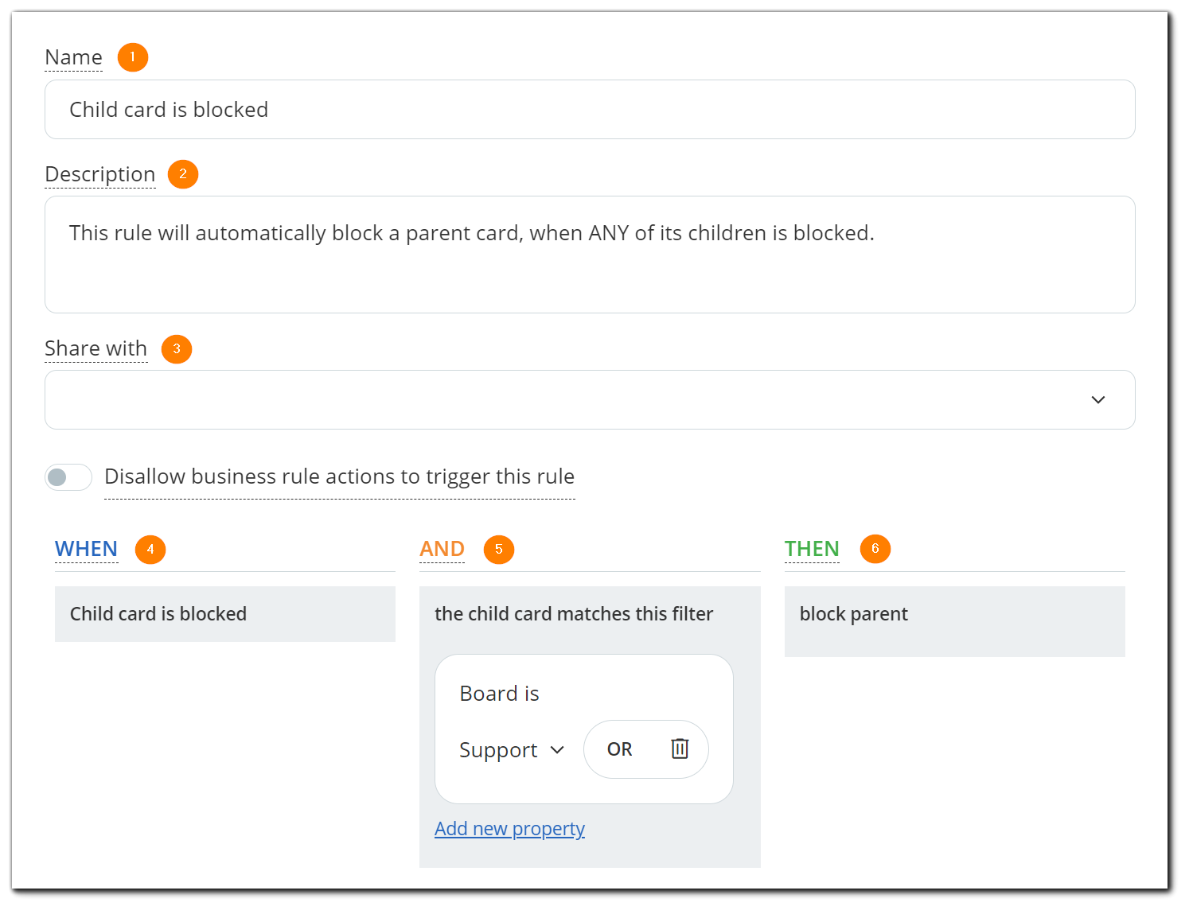Click the orange badge 4 beside WHEN
This screenshot has height=910, width=1189.
[x=150, y=549]
